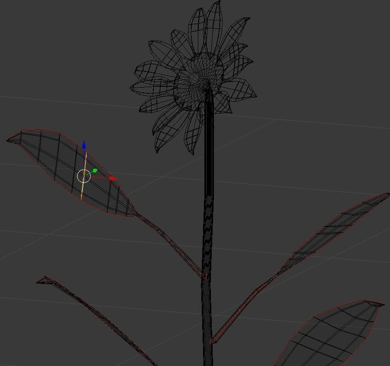This screenshot has width=390, height=366.
Task: Click the blue Z-axis manipulator arrow
Action: pos(84,145)
